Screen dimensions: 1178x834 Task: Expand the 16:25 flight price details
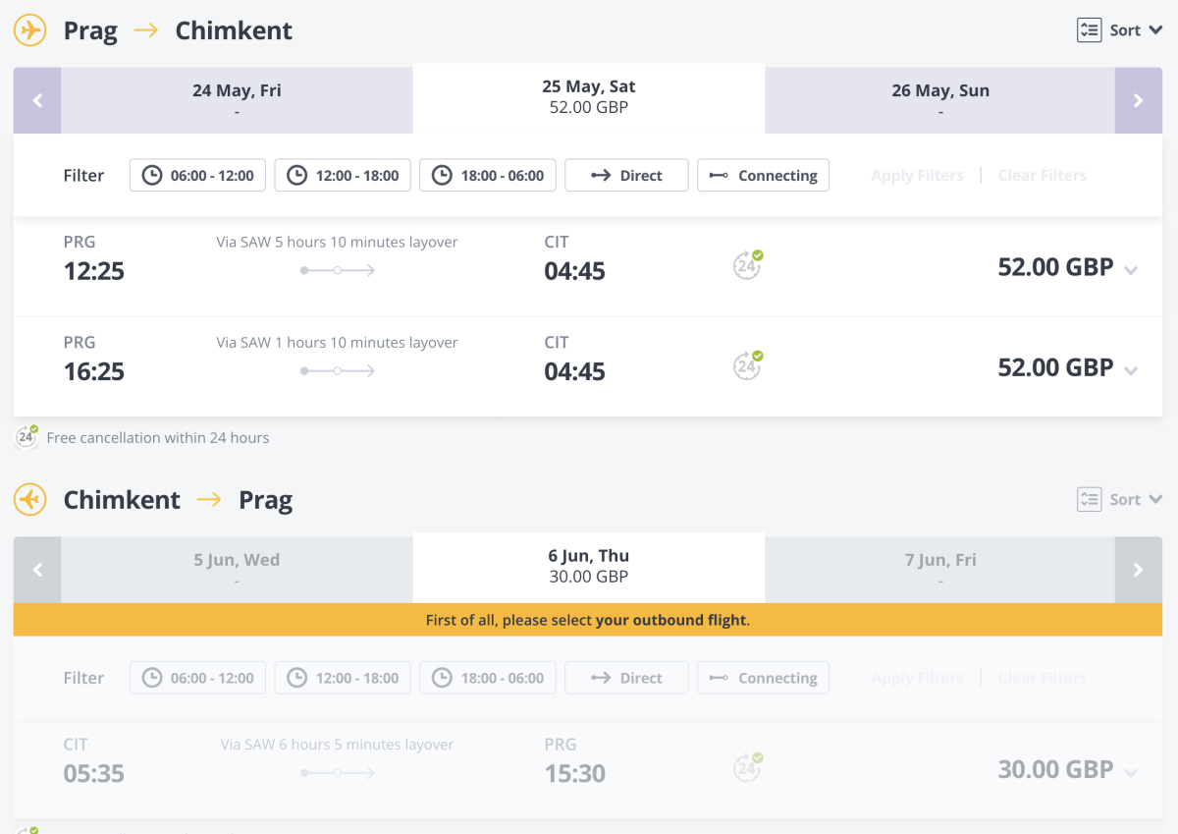[x=1131, y=370]
